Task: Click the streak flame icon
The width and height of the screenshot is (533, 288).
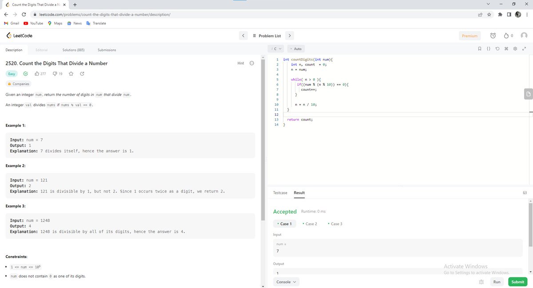Action: click(507, 36)
